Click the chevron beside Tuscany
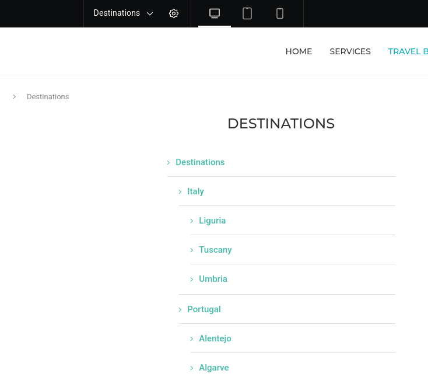428x377 pixels. click(x=192, y=250)
